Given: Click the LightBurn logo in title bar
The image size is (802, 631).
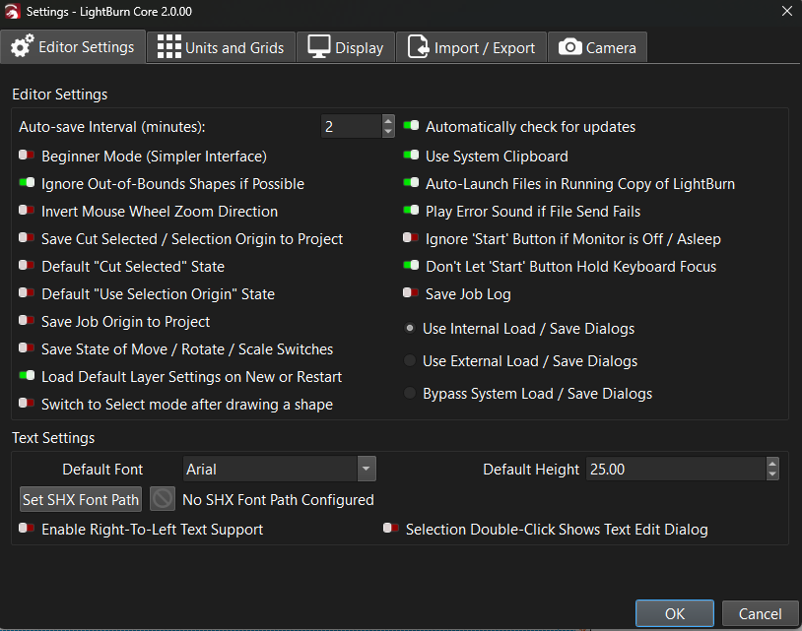Looking at the screenshot, I should [13, 11].
